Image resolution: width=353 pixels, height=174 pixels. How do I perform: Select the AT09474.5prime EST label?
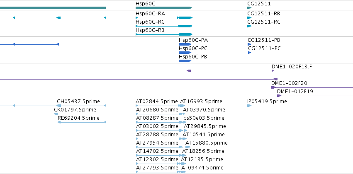pos(202,168)
